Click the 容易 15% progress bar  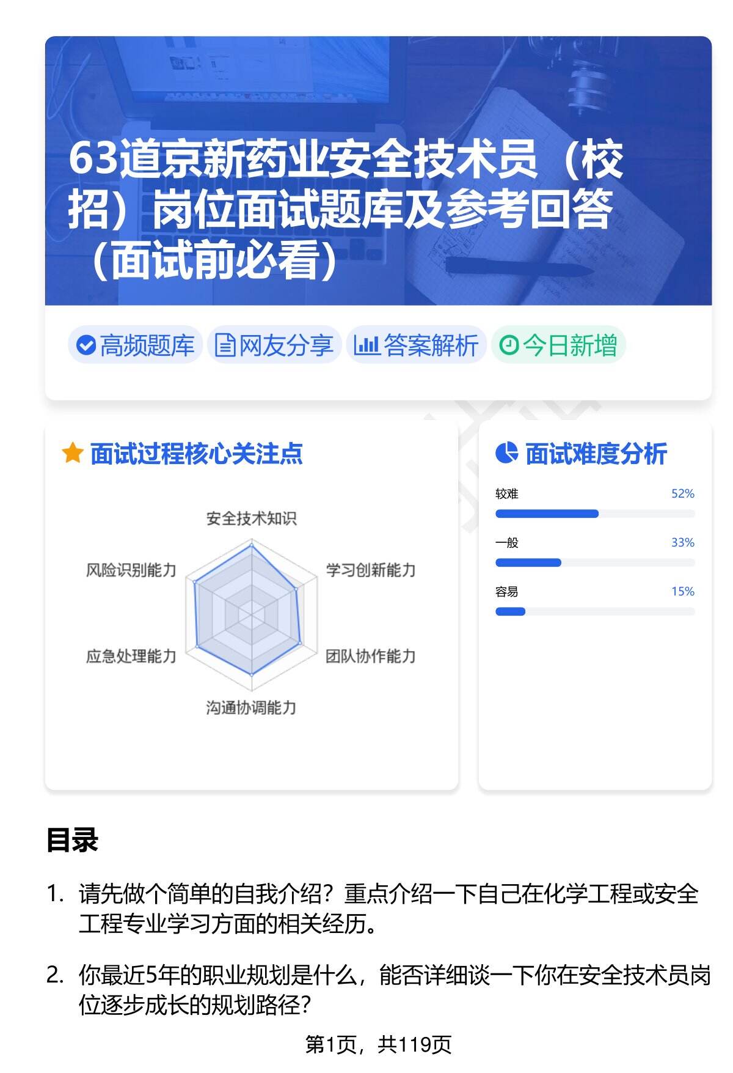point(594,611)
